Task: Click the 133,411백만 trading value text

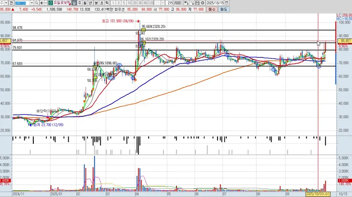Action: coord(104,9)
